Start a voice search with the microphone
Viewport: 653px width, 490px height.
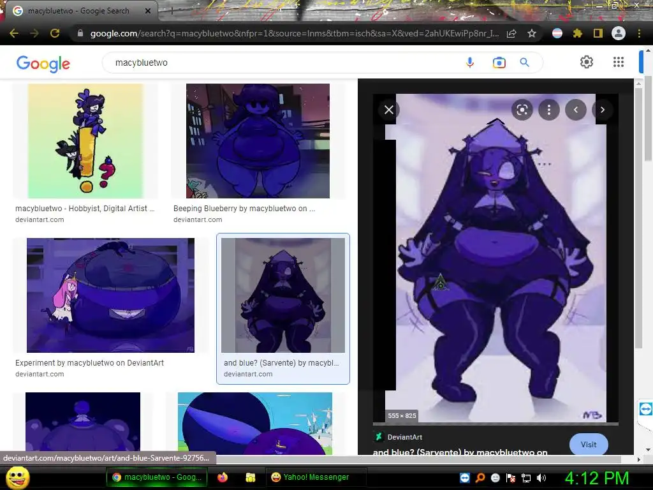470,63
